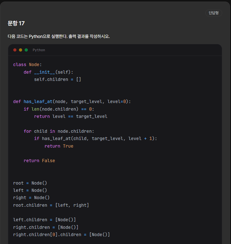Click the has_leaf_at function name in def

coord(38,102)
